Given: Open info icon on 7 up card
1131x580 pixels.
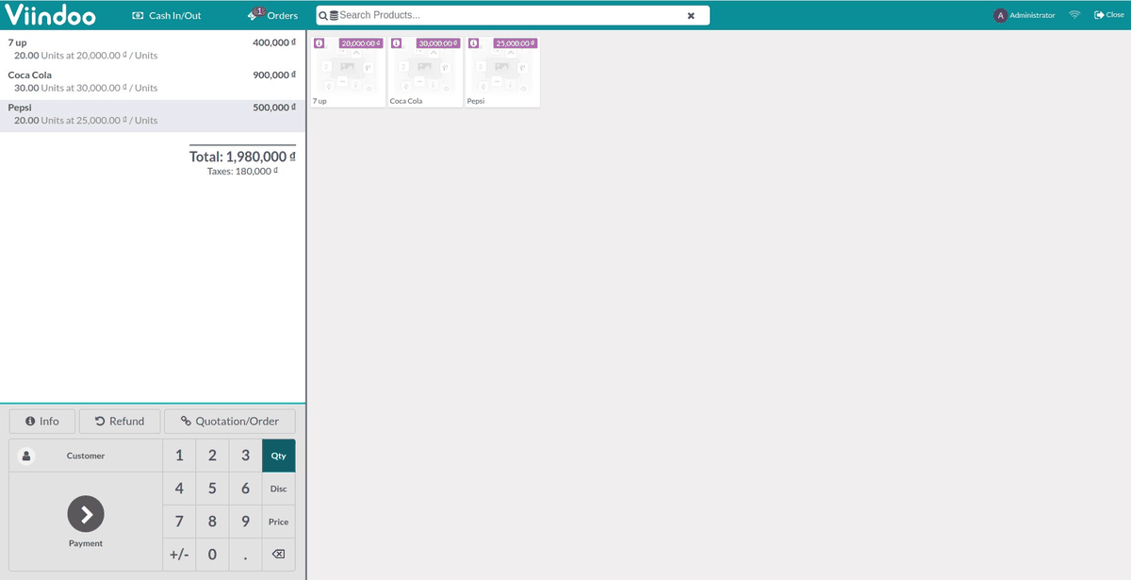Looking at the screenshot, I should click(319, 43).
